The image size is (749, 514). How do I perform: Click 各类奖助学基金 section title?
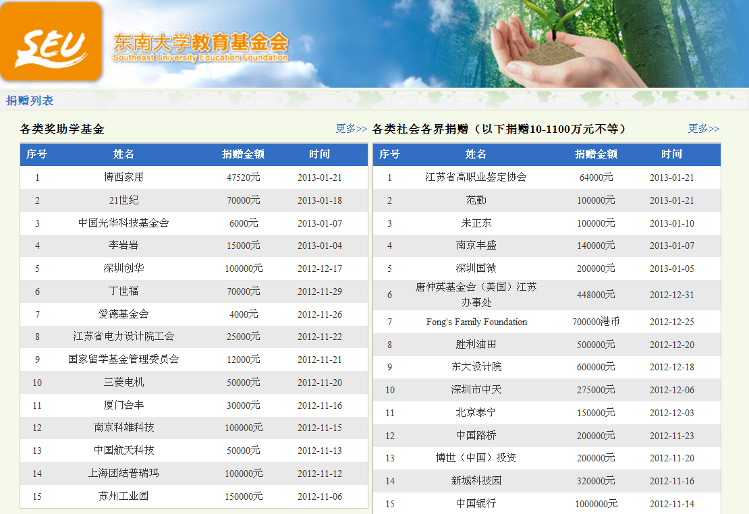click(x=62, y=129)
